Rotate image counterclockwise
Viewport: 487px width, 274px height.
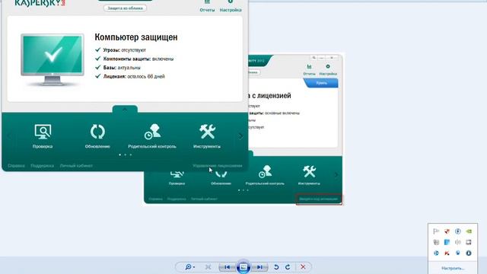point(276,267)
